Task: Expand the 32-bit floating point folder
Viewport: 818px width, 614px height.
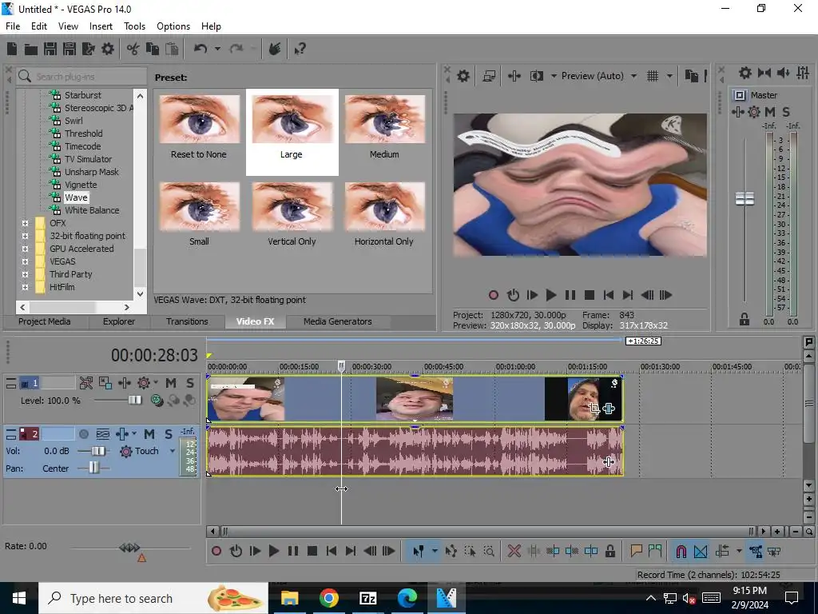Action: (25, 236)
